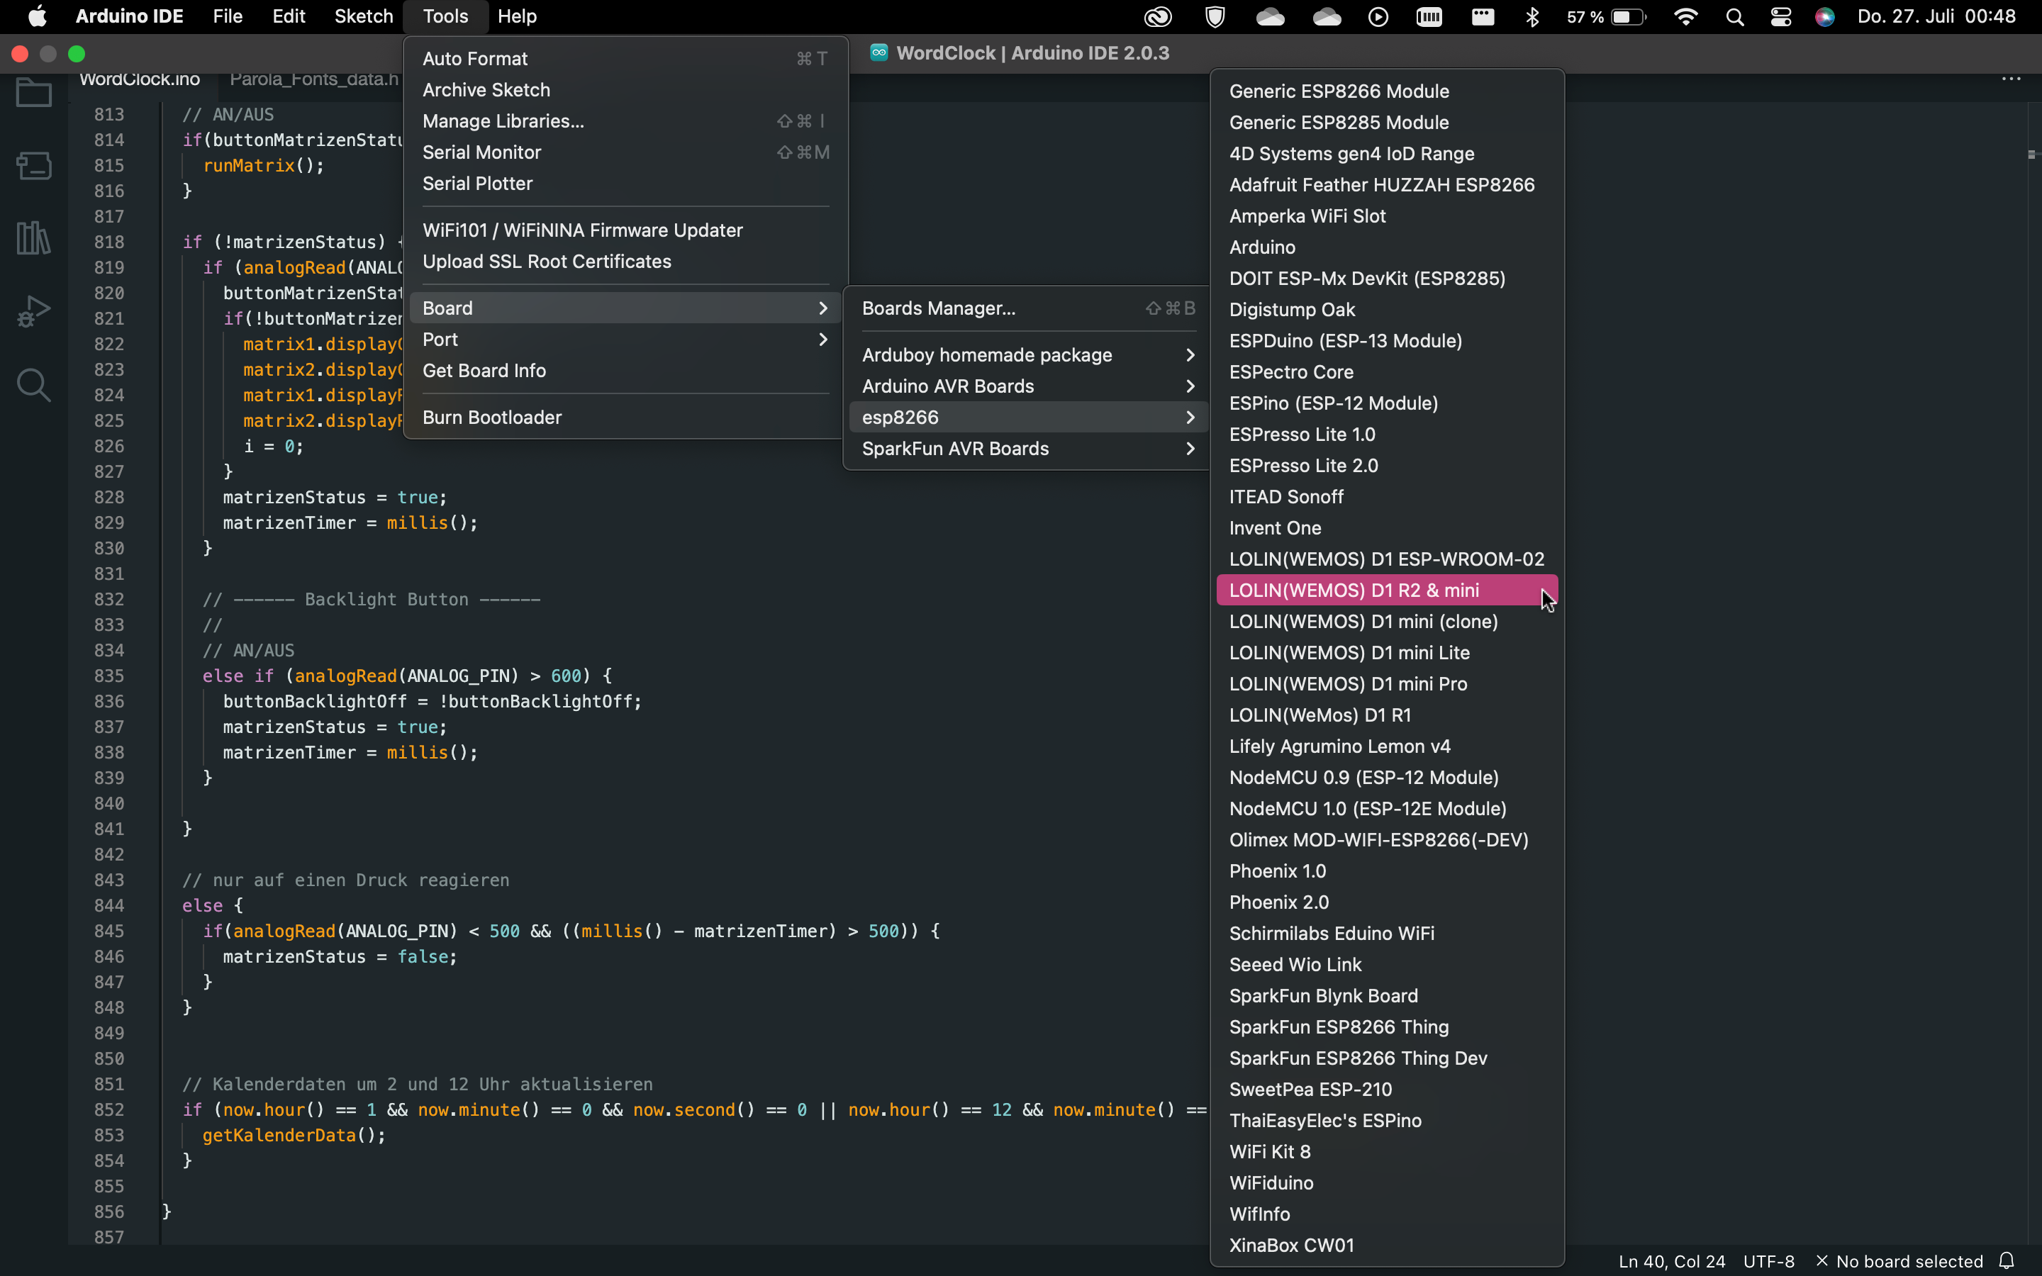The height and width of the screenshot is (1276, 2042).
Task: Select Generic ESP8285 Module board
Action: 1387,121
